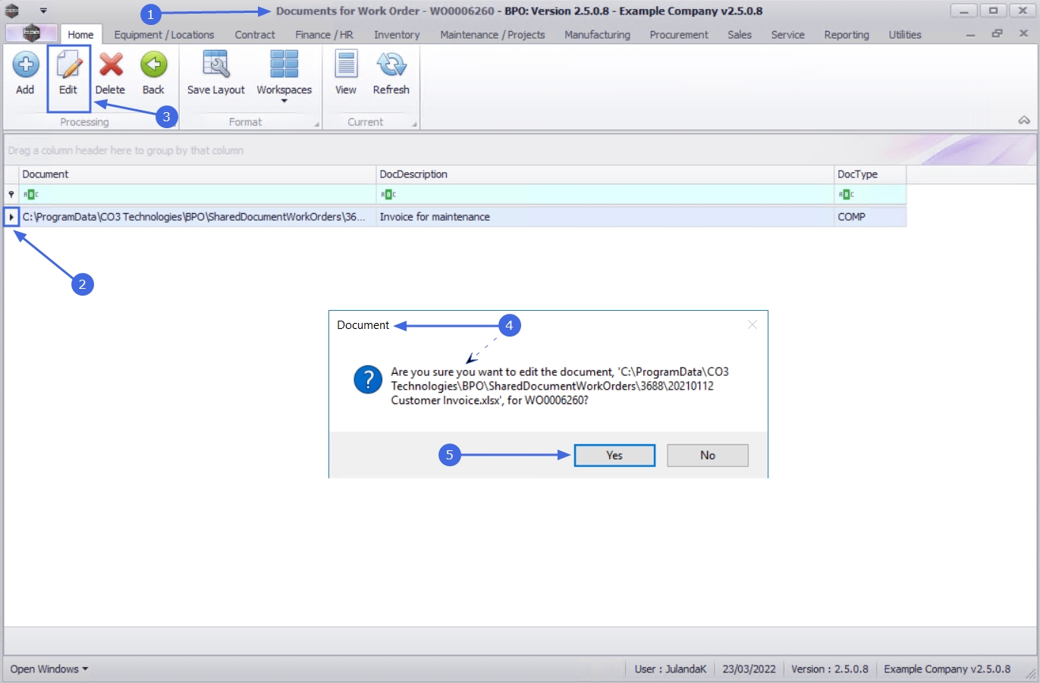1040x683 pixels.
Task: Open the quick access toolbar dropdown arrow
Action: (43, 11)
